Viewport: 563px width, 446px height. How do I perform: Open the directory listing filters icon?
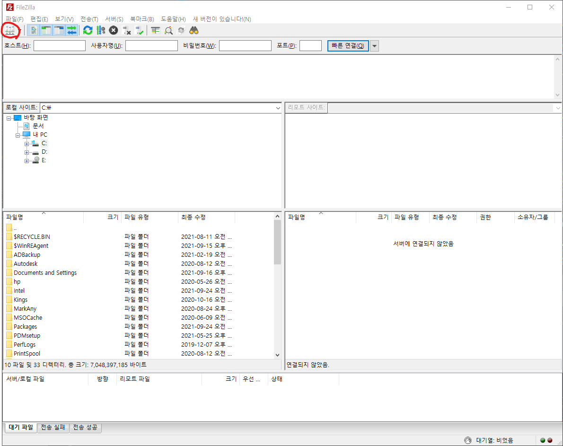click(156, 30)
